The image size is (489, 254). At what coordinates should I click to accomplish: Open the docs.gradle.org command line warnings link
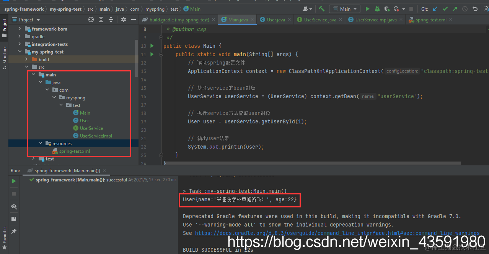pyautogui.click(x=337, y=233)
